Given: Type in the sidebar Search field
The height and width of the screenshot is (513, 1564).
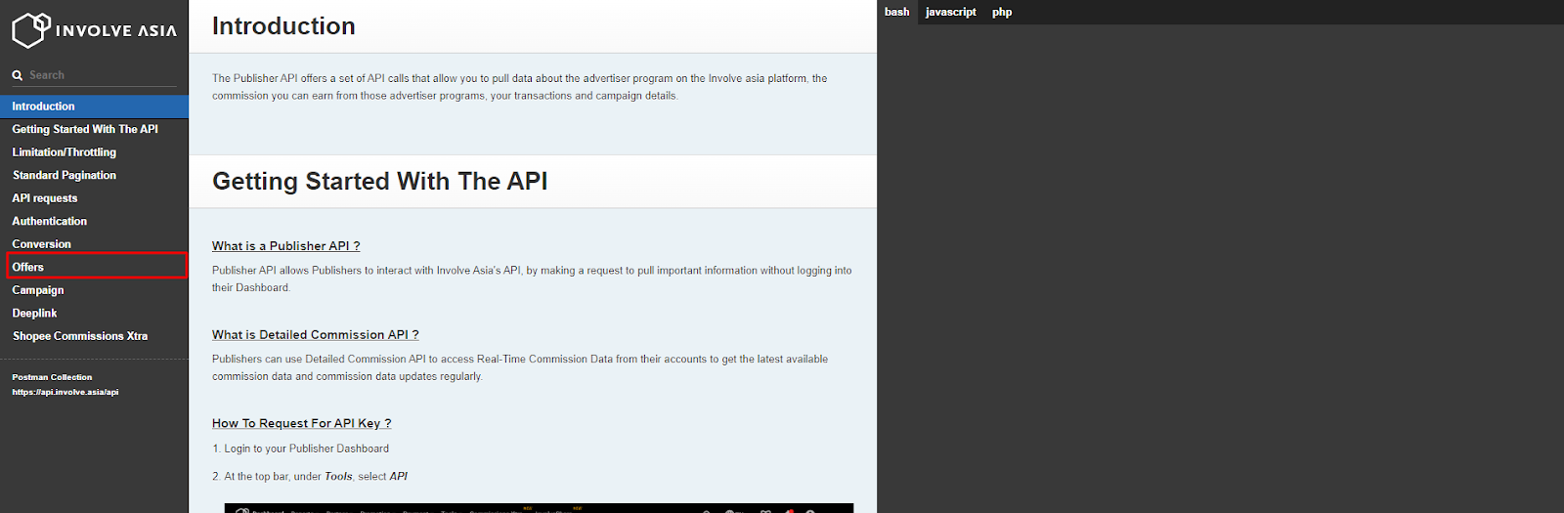Looking at the screenshot, I should [98, 75].
